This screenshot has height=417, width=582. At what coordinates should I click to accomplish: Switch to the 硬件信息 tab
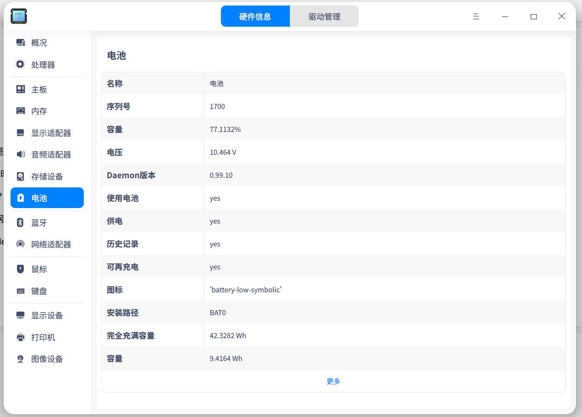[255, 16]
